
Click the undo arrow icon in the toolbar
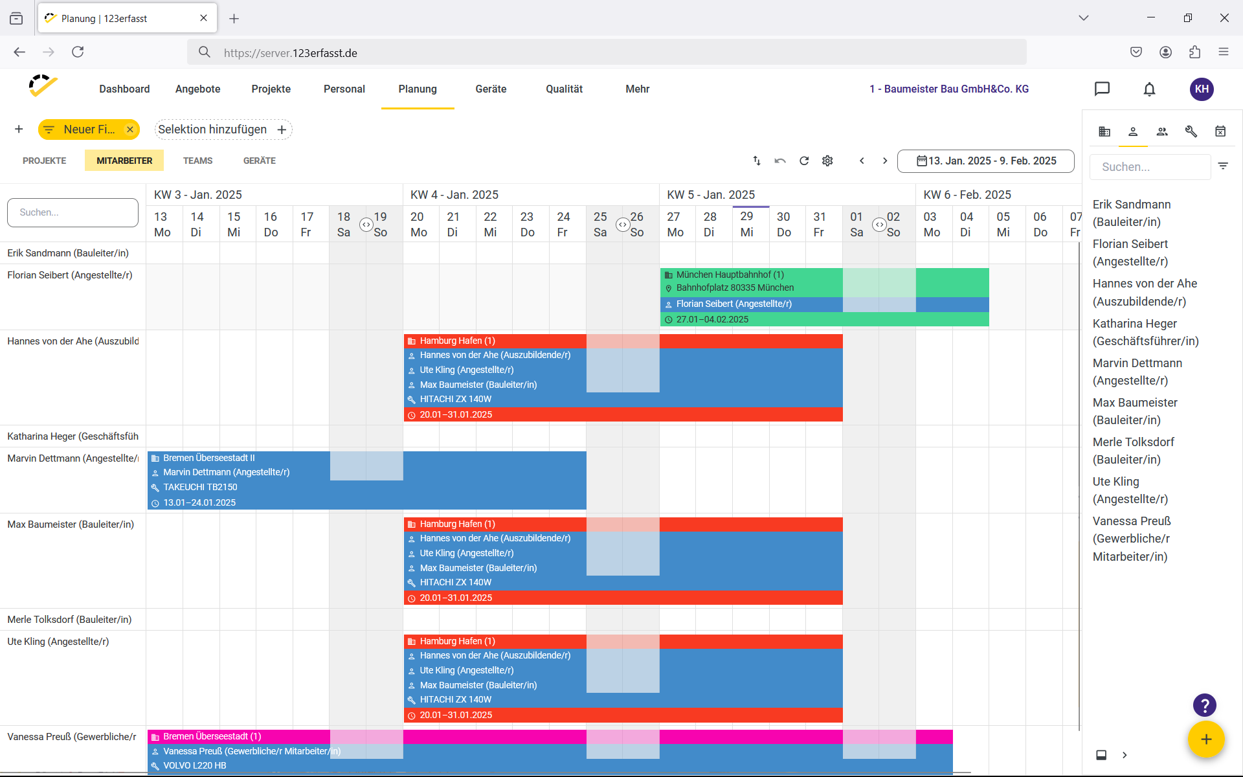[780, 161]
